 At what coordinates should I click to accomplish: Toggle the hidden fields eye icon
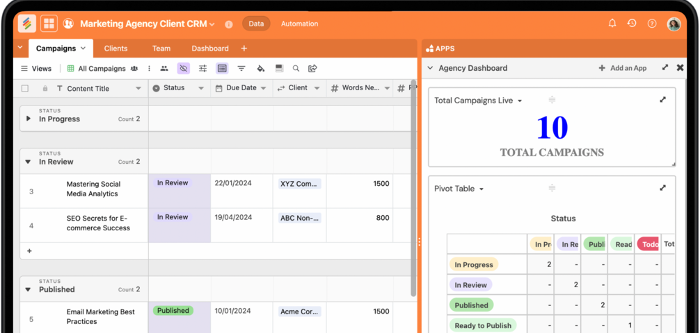[x=183, y=69]
